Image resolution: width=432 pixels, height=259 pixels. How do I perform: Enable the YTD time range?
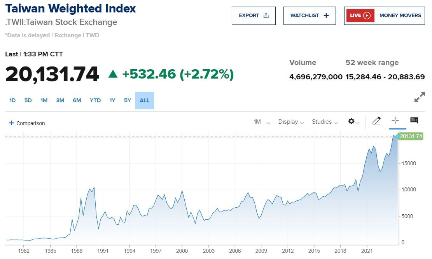(x=95, y=100)
